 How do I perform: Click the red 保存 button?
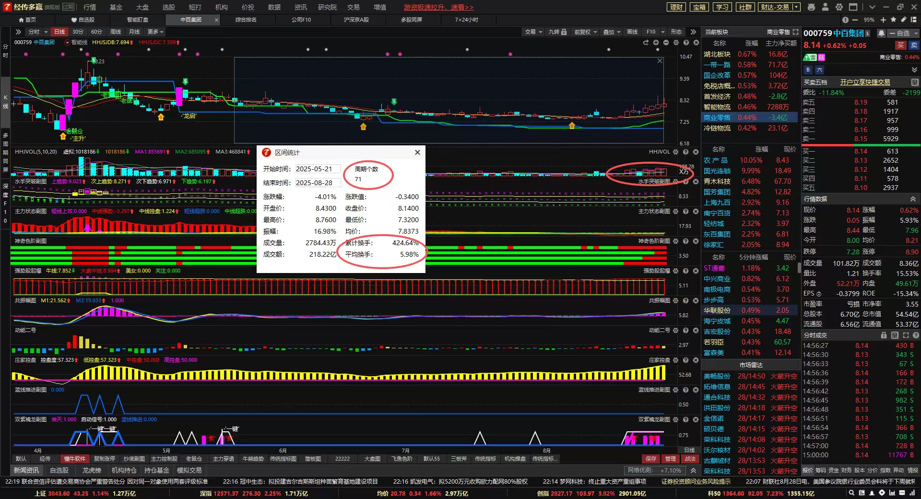pos(651,459)
